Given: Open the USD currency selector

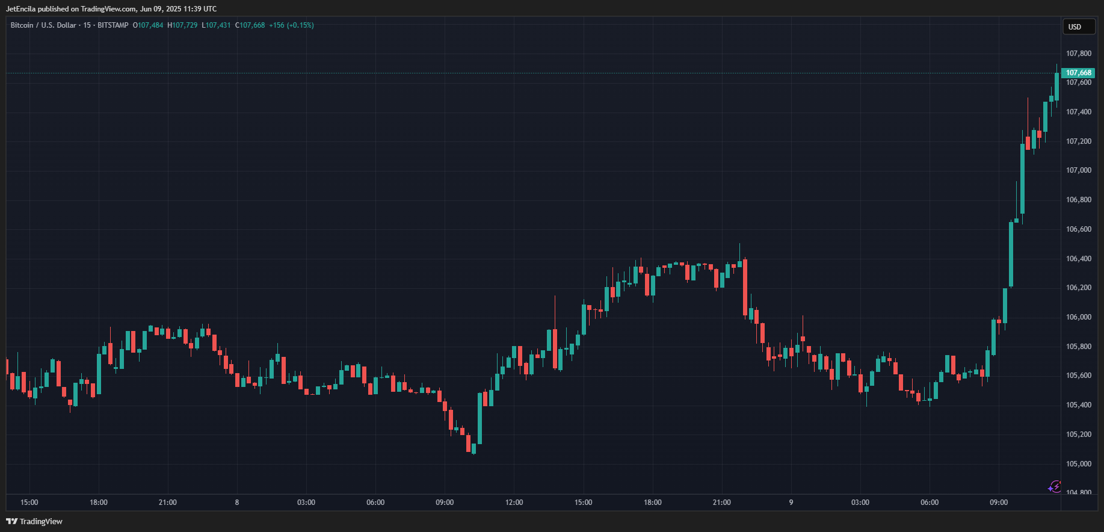Looking at the screenshot, I should coord(1078,27).
